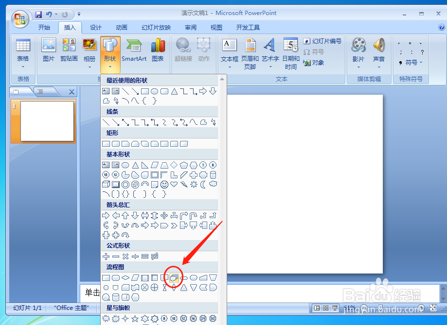Switch to slide sorter view in status bar
The width and height of the screenshot is (447, 325).
325,308
